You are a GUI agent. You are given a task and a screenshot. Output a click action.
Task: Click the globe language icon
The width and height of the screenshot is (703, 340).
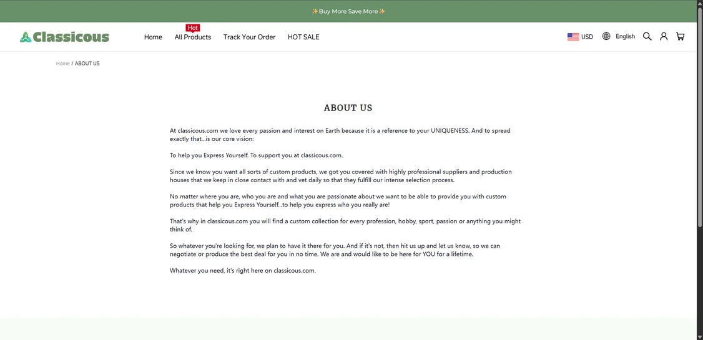pos(606,36)
